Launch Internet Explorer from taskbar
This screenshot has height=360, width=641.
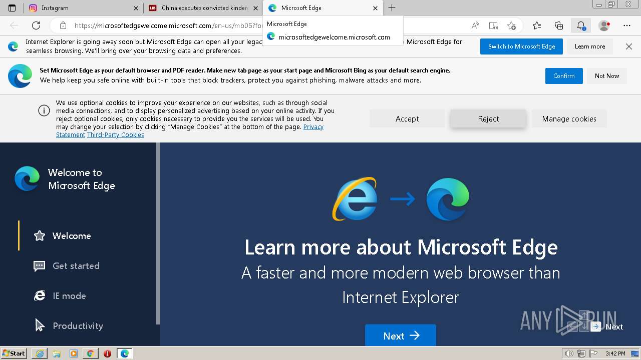pos(40,353)
